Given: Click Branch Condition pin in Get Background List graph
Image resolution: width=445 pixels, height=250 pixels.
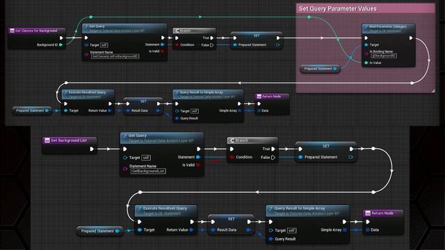Looking at the screenshot, I should coord(232,157).
